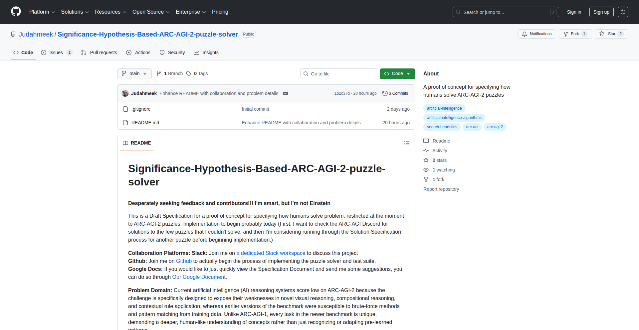Open the 3 Commits history
639x330 pixels.
coord(395,93)
